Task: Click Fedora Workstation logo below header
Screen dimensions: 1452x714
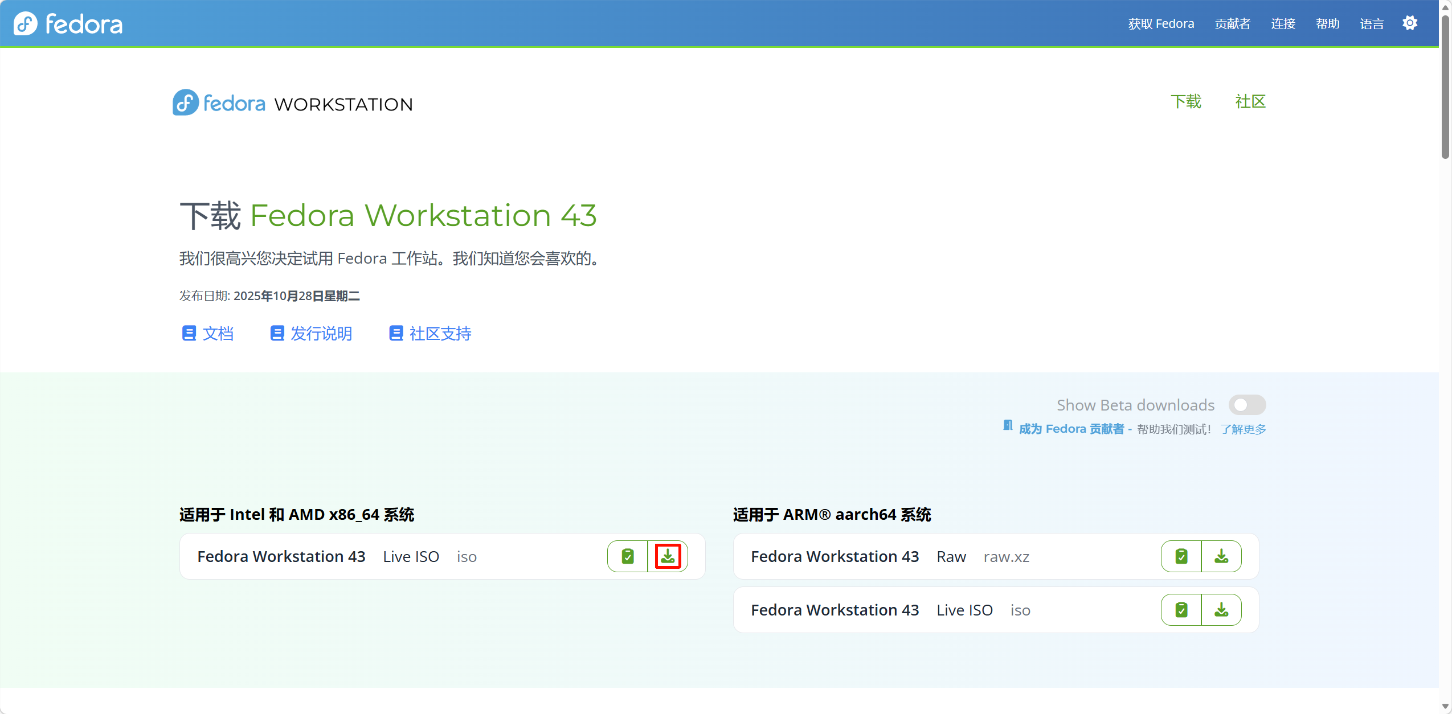Action: 292,103
